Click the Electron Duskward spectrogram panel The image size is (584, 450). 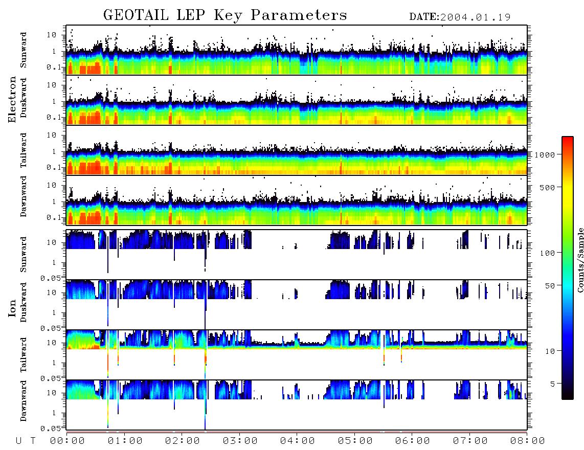(x=297, y=100)
